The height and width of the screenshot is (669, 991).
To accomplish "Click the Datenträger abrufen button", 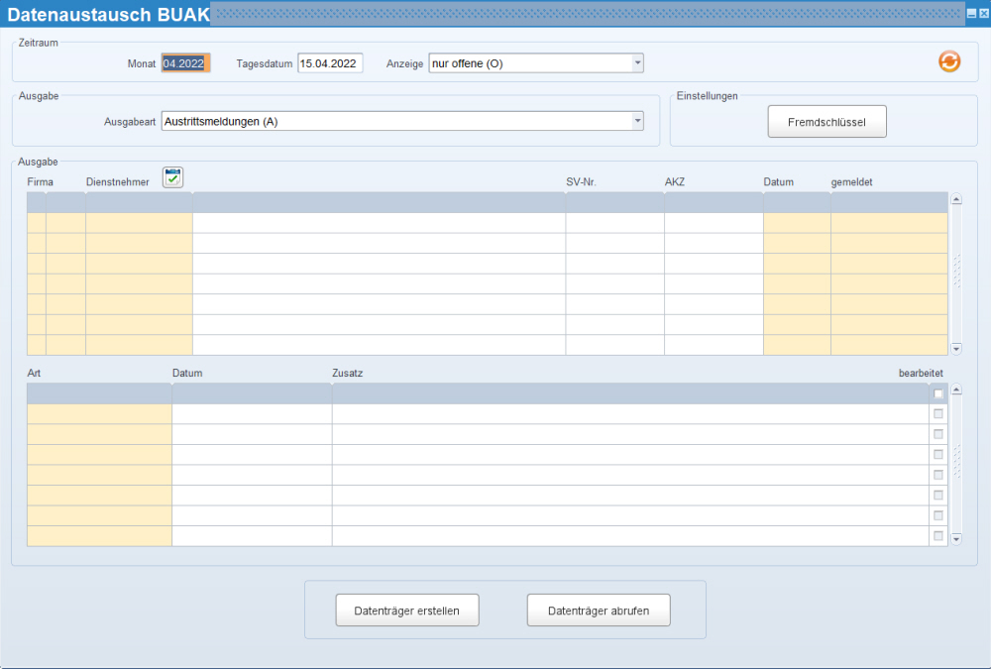I will (599, 611).
